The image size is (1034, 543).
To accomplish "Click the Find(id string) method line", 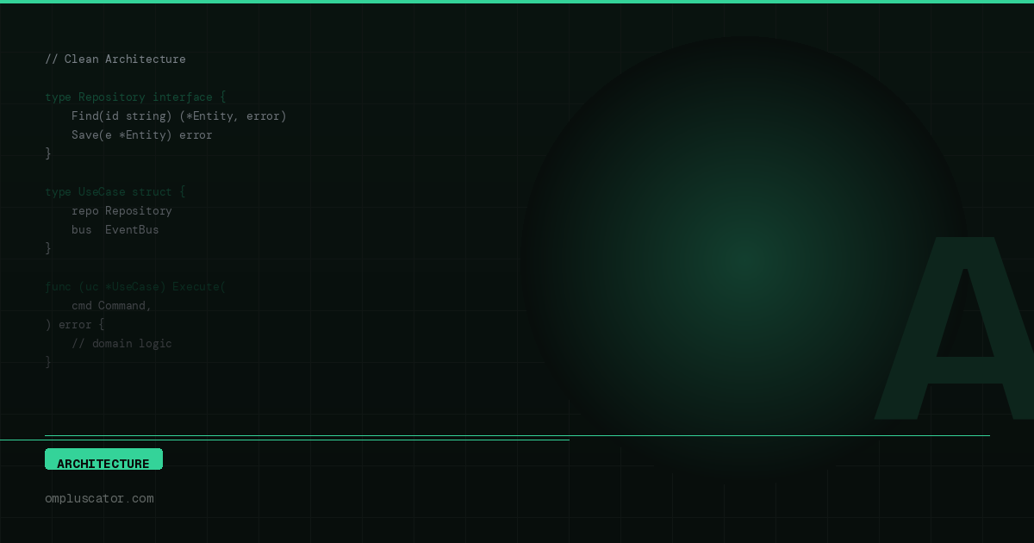I will 178,116.
